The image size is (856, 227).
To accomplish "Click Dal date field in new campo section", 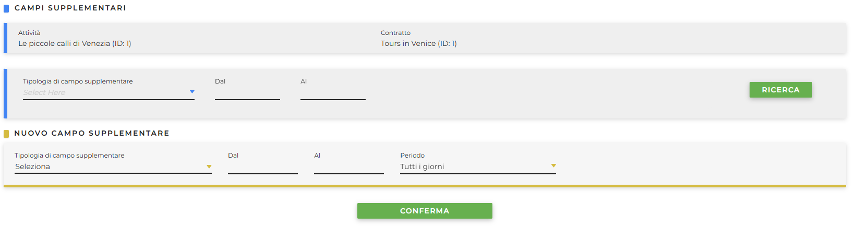I will tap(262, 167).
